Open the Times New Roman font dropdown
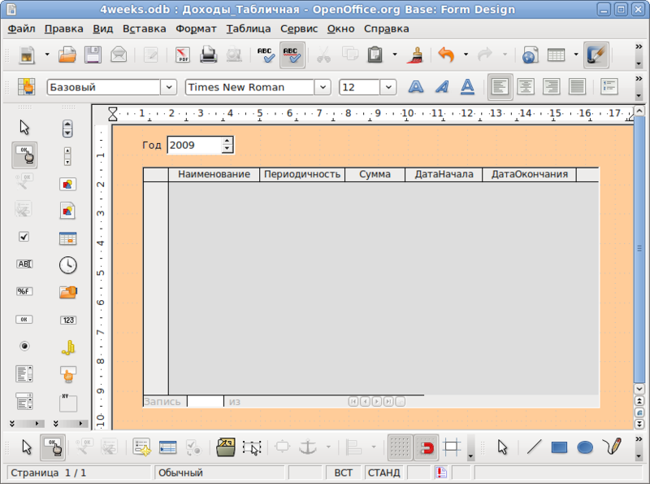Screen dimensions: 650x484 click(x=323, y=87)
